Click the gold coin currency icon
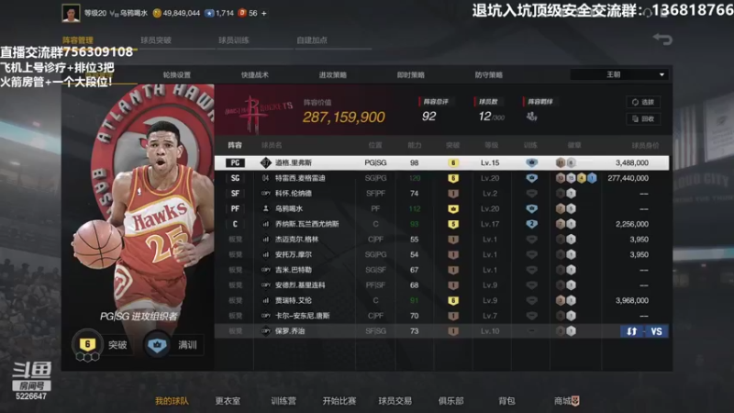Image resolution: width=734 pixels, height=413 pixels. tap(157, 13)
